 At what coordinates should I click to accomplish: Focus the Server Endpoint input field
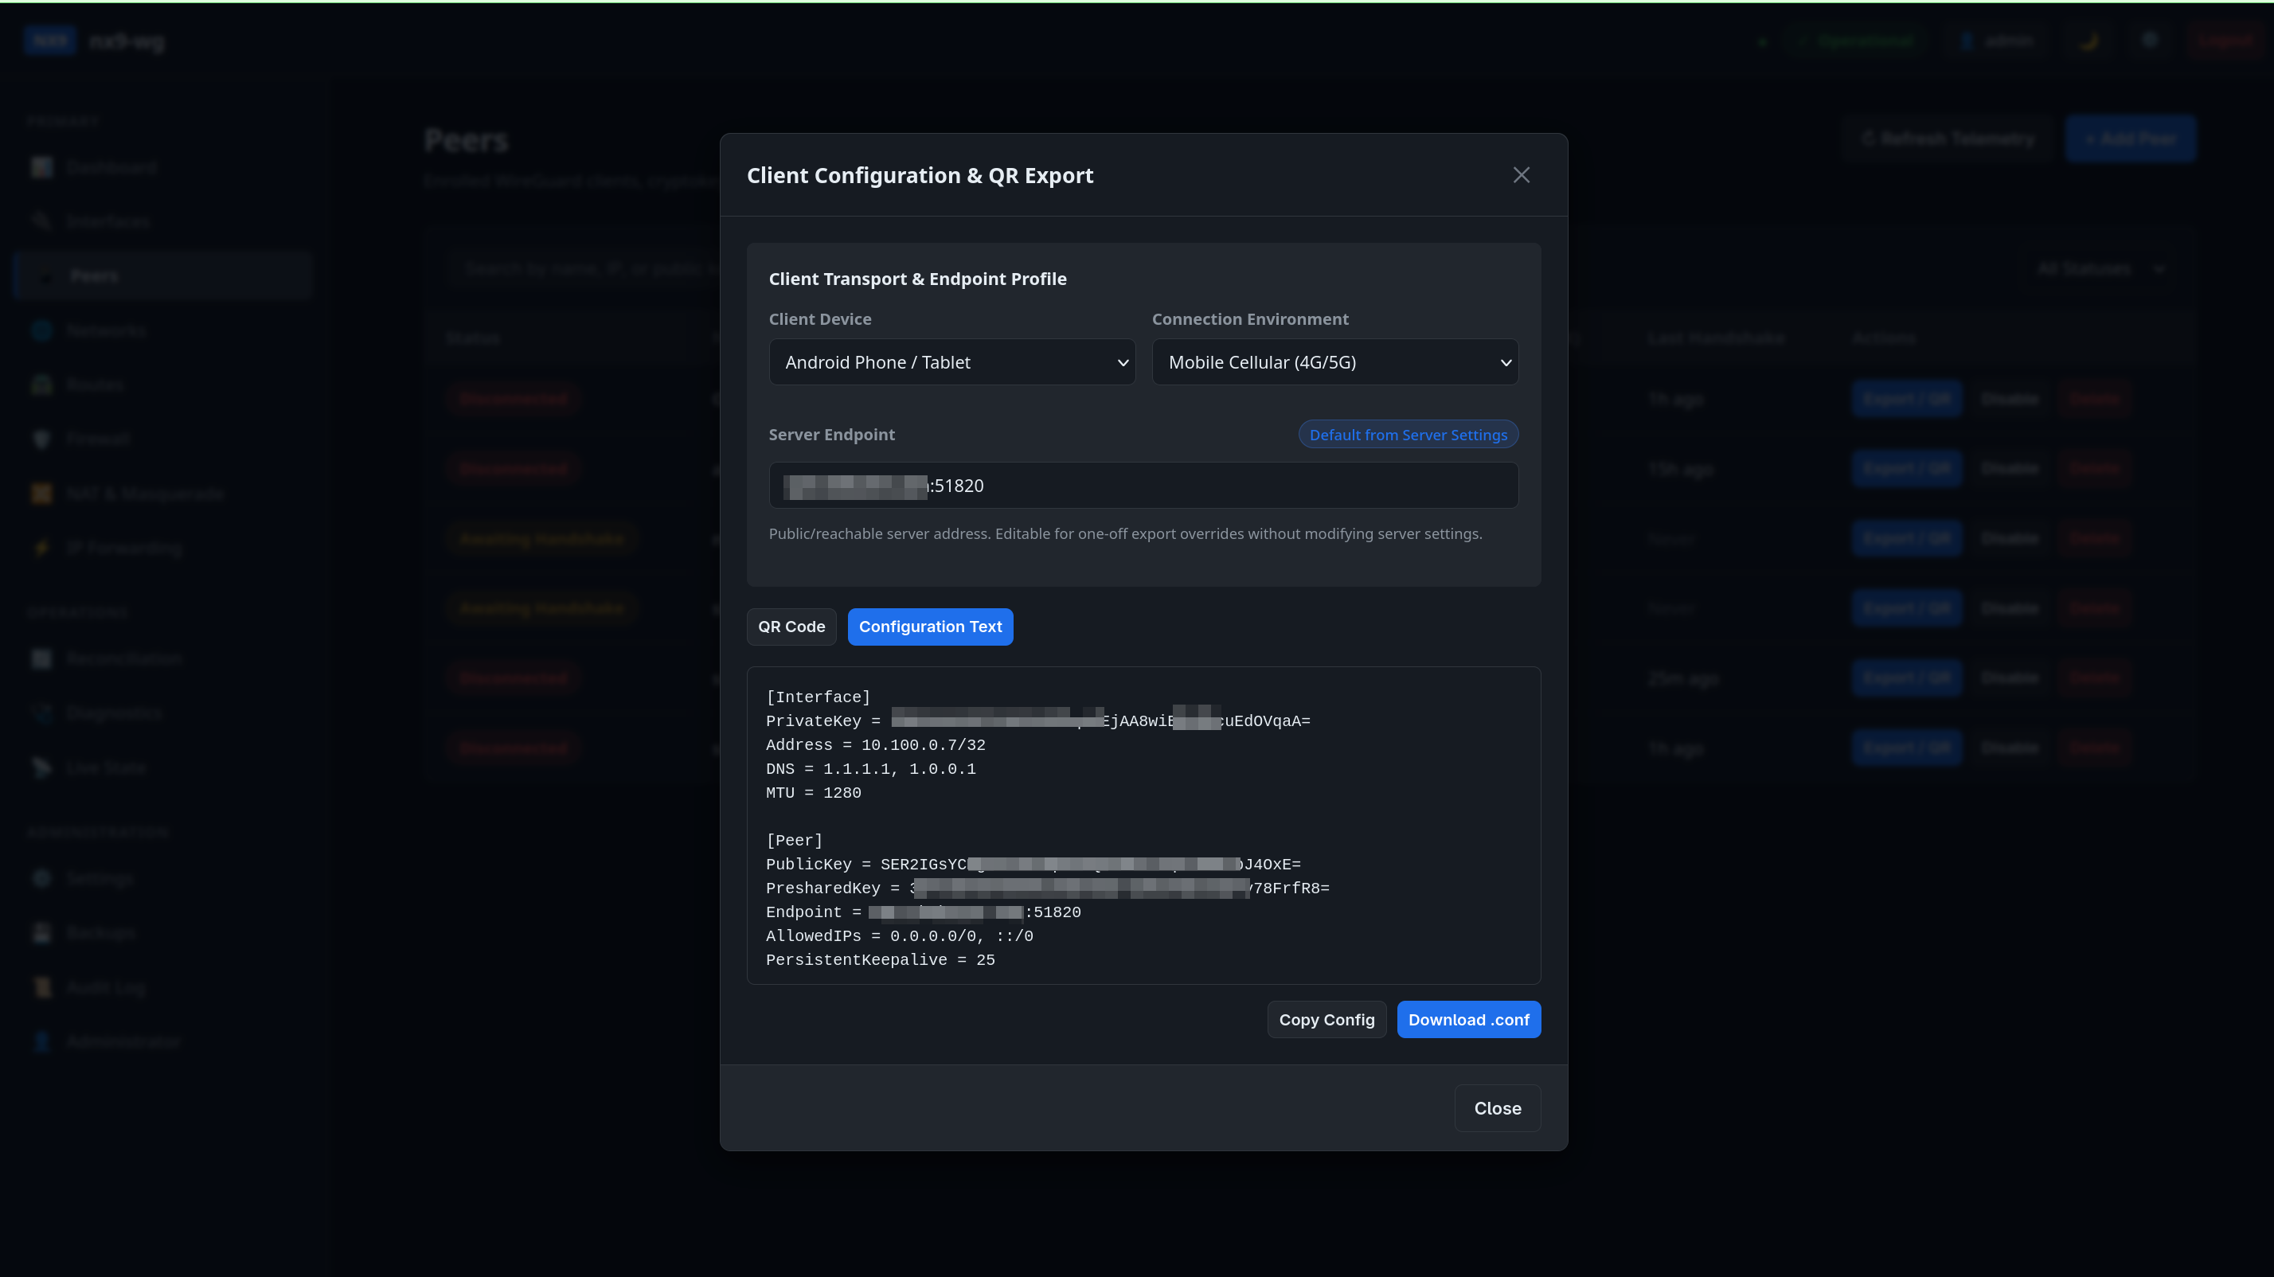[1143, 486]
